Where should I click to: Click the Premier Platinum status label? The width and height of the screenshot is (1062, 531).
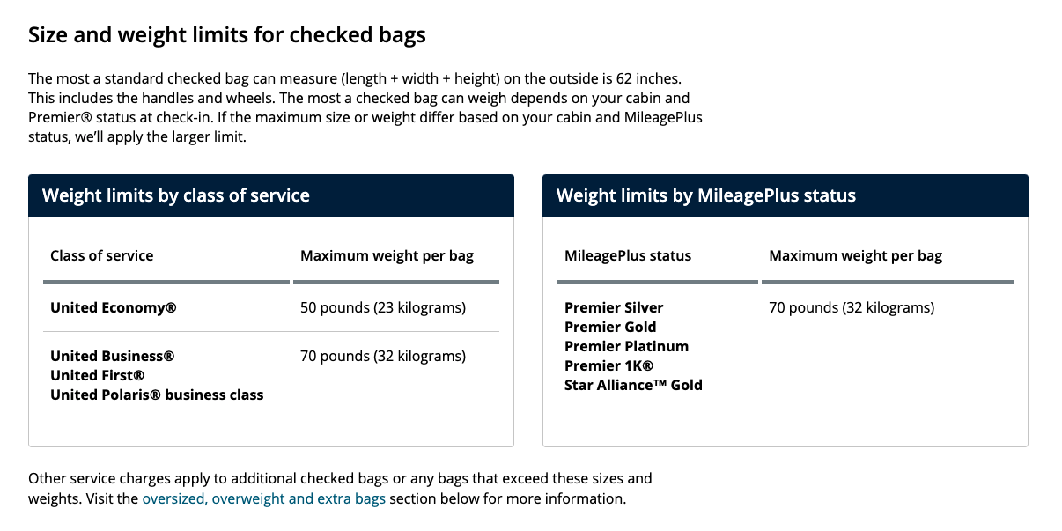coord(626,346)
